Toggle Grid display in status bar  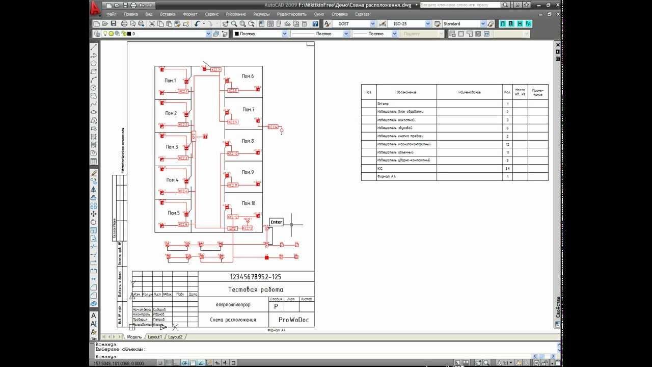click(168, 363)
